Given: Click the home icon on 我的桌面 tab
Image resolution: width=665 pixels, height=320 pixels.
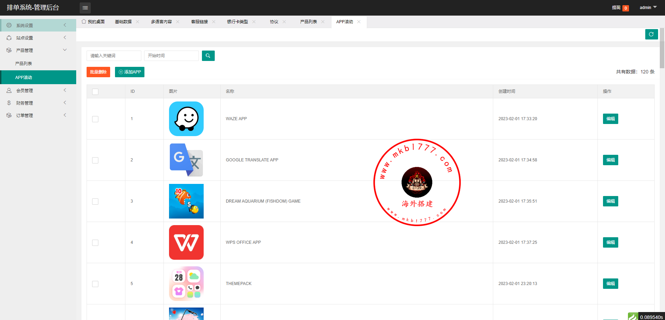Looking at the screenshot, I should point(84,21).
